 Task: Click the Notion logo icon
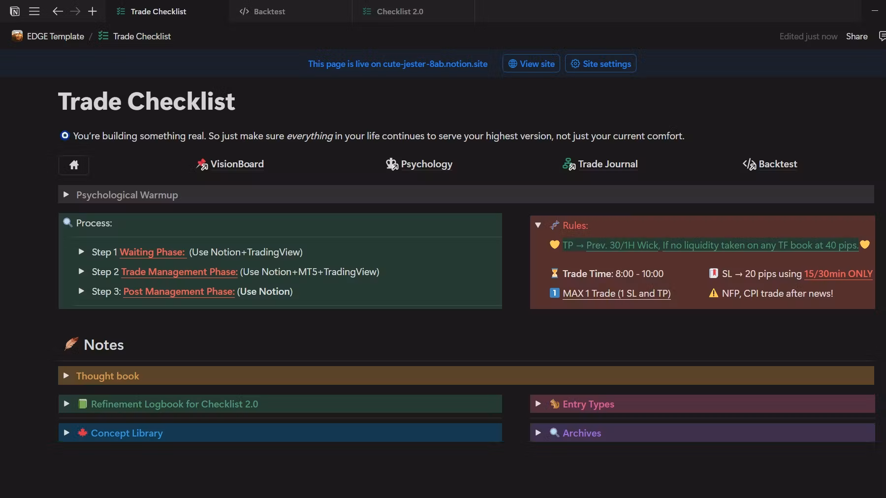point(15,11)
